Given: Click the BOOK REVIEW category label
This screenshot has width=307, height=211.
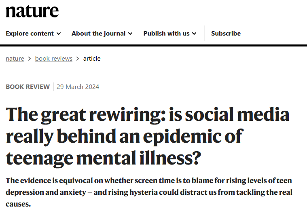Looking at the screenshot, I should (x=28, y=87).
